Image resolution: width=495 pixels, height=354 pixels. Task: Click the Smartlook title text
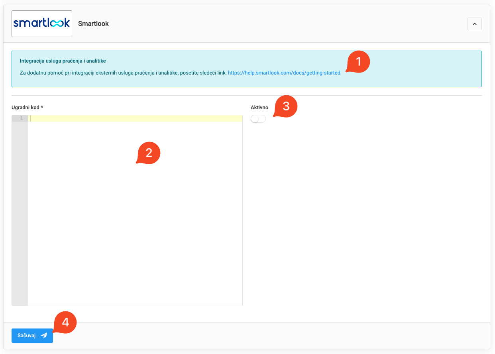pos(93,24)
